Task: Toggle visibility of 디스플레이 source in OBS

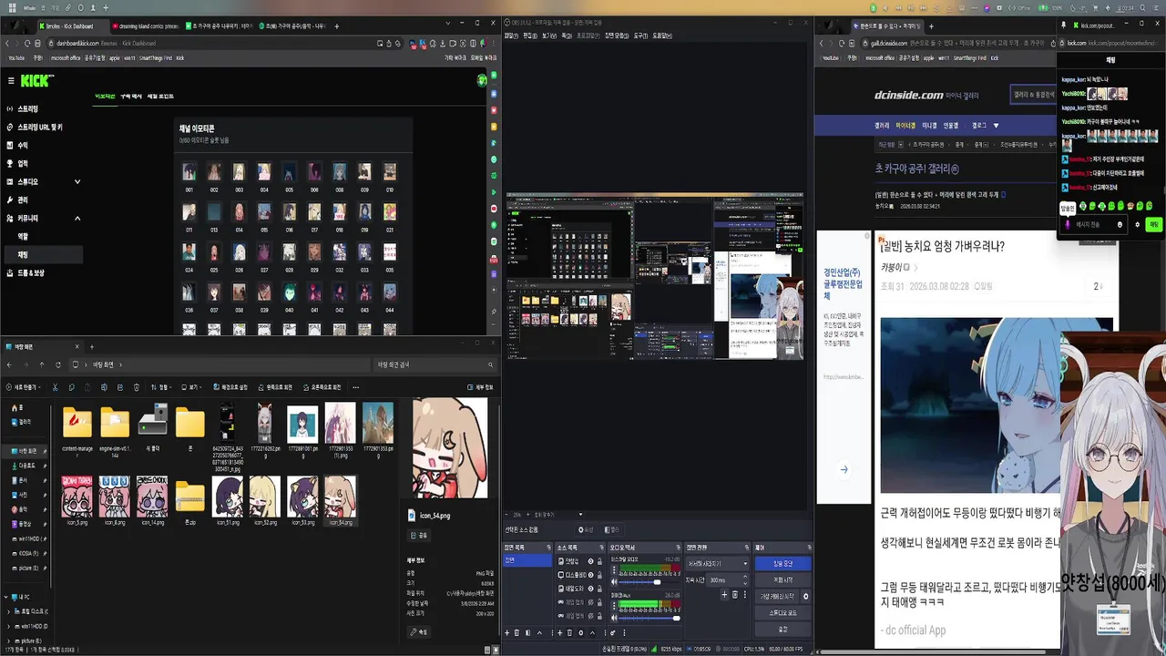Action: coord(590,575)
